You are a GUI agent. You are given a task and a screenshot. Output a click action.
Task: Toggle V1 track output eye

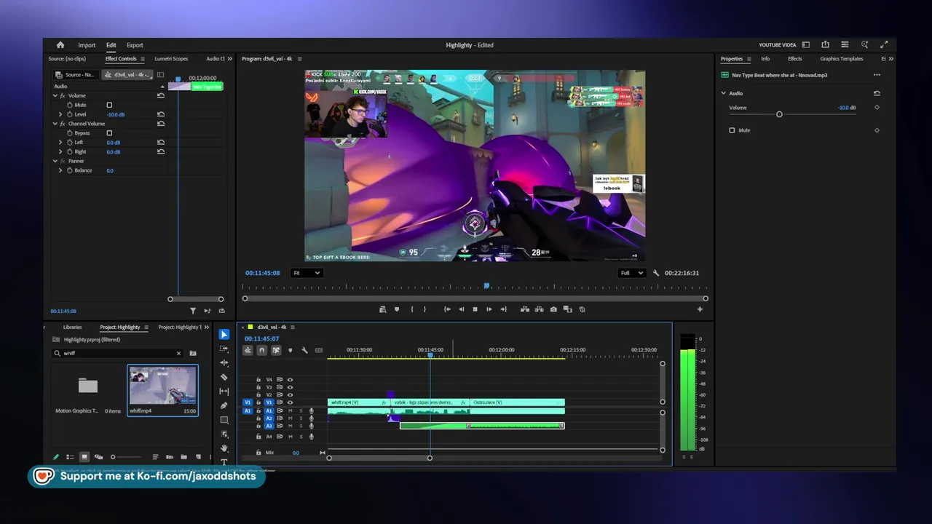tap(290, 402)
